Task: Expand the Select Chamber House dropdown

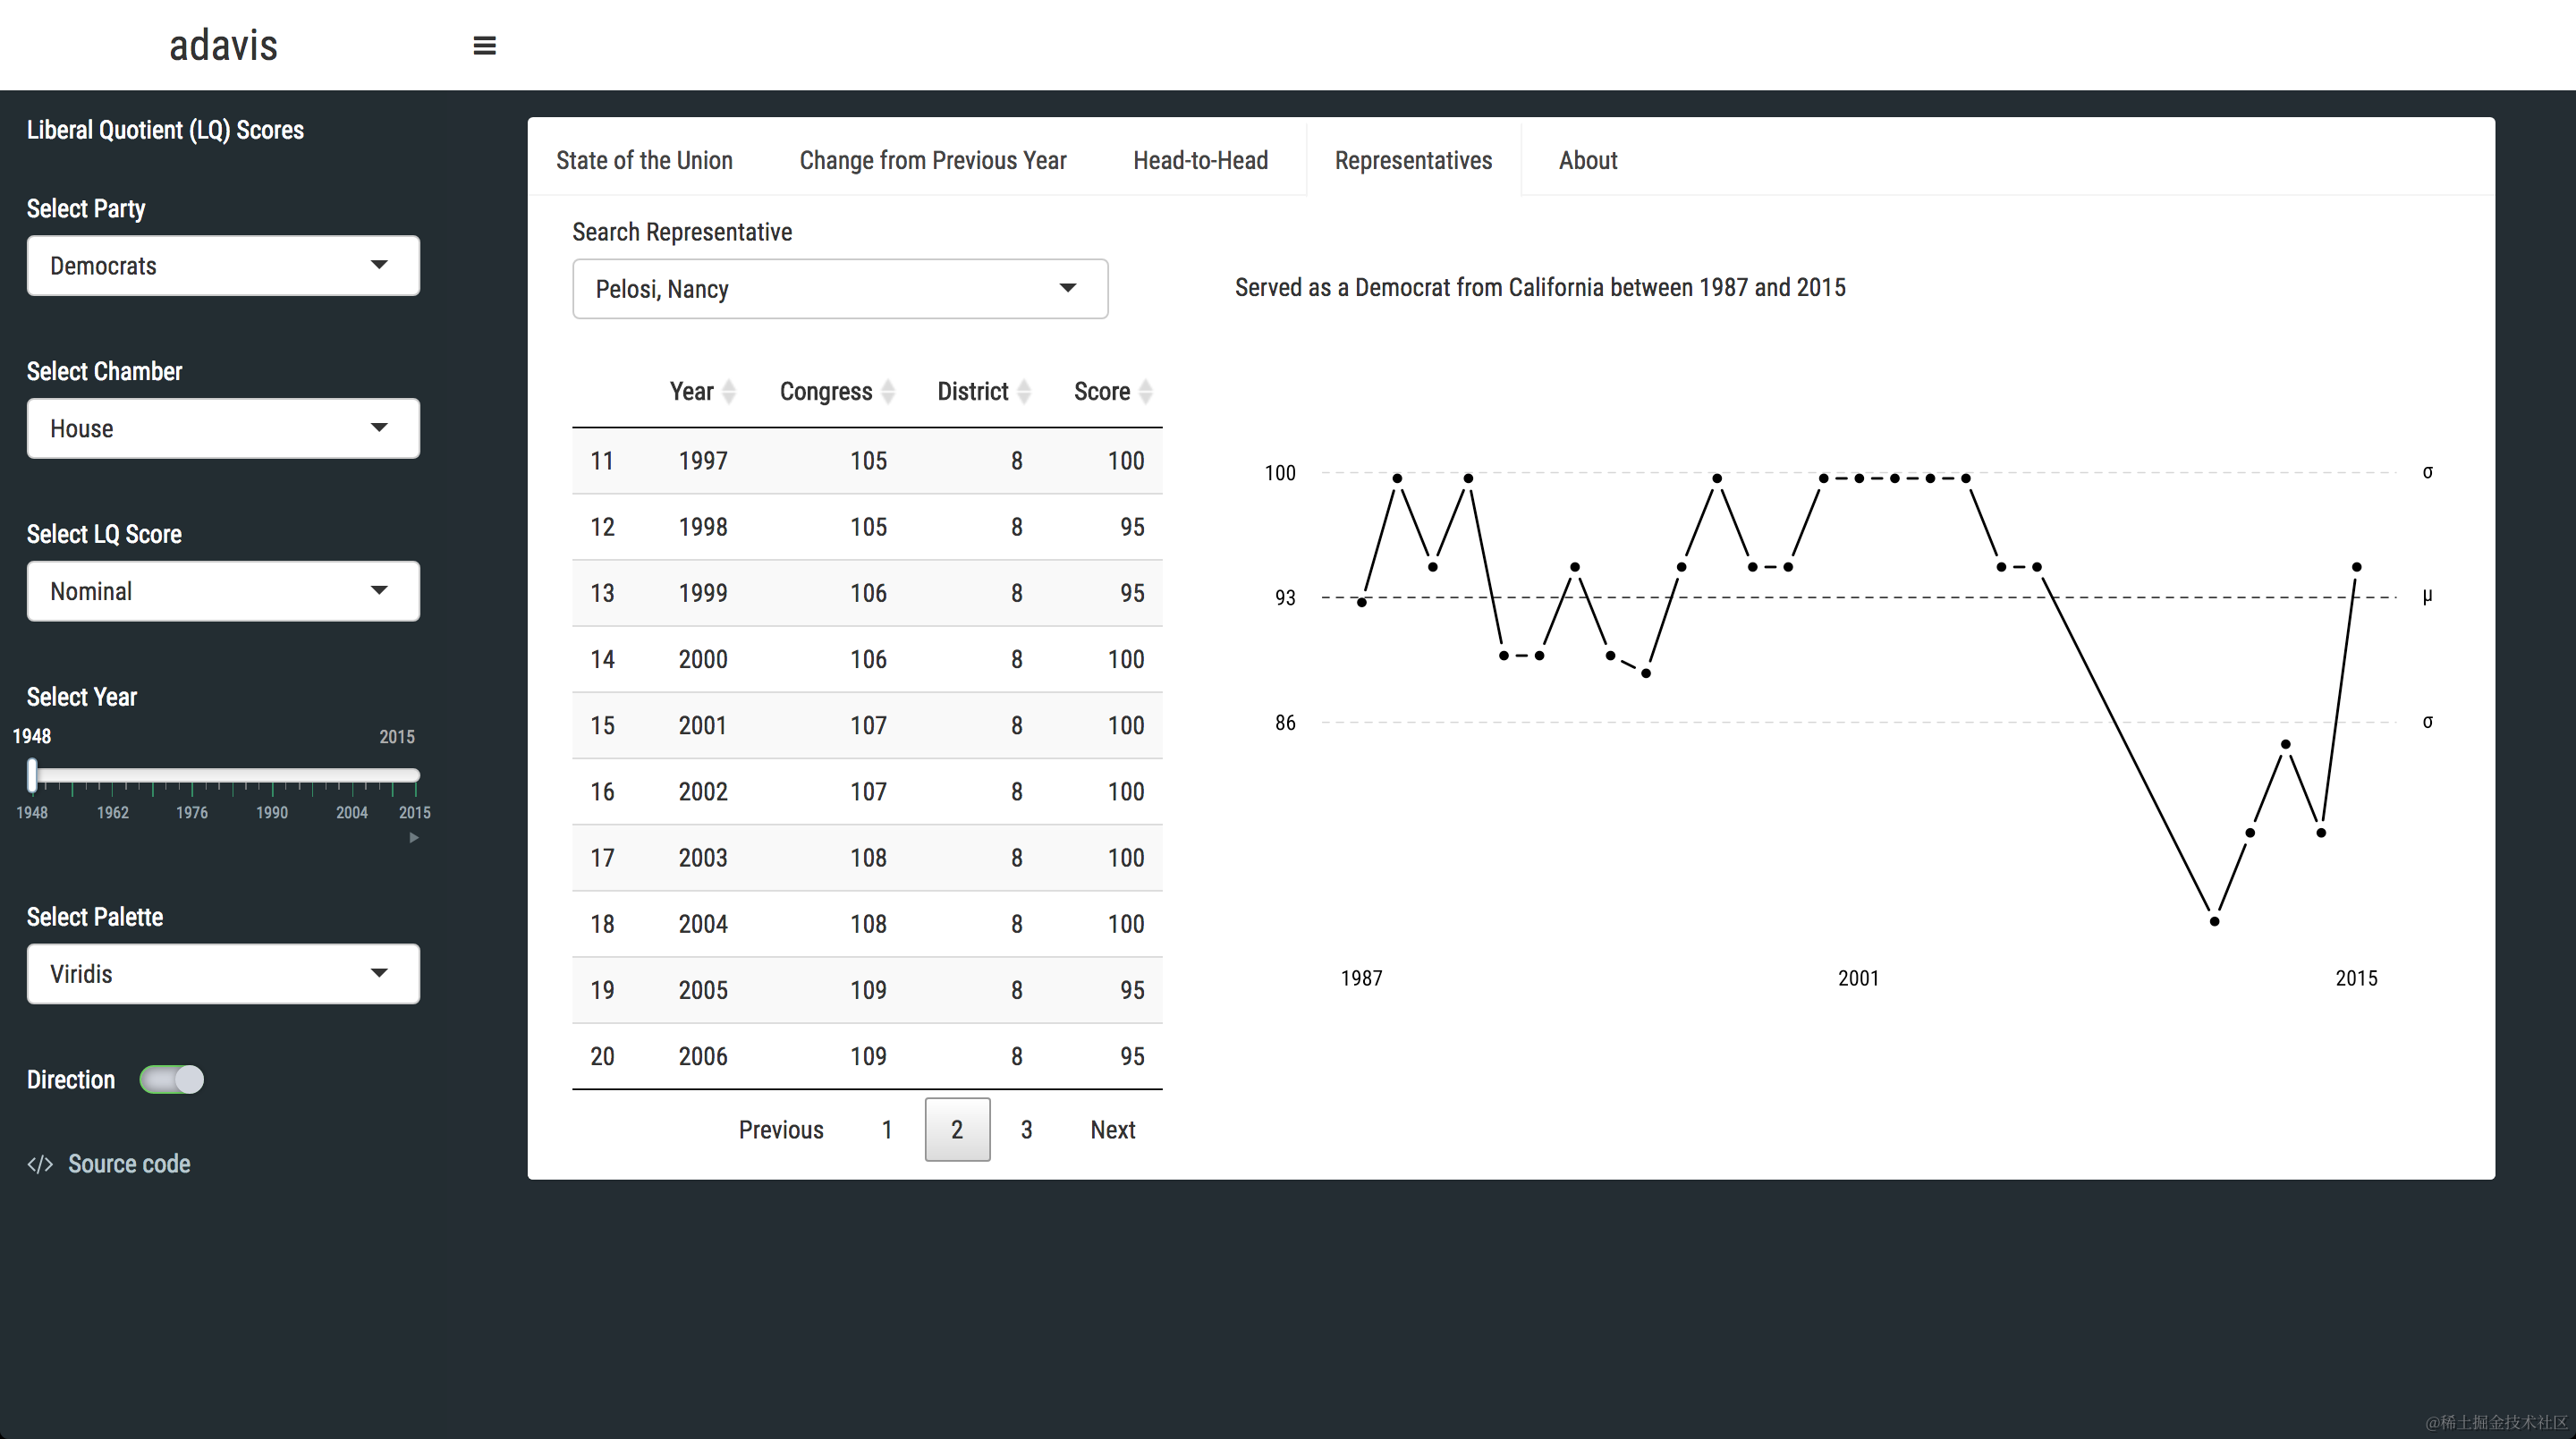Action: [x=223, y=429]
